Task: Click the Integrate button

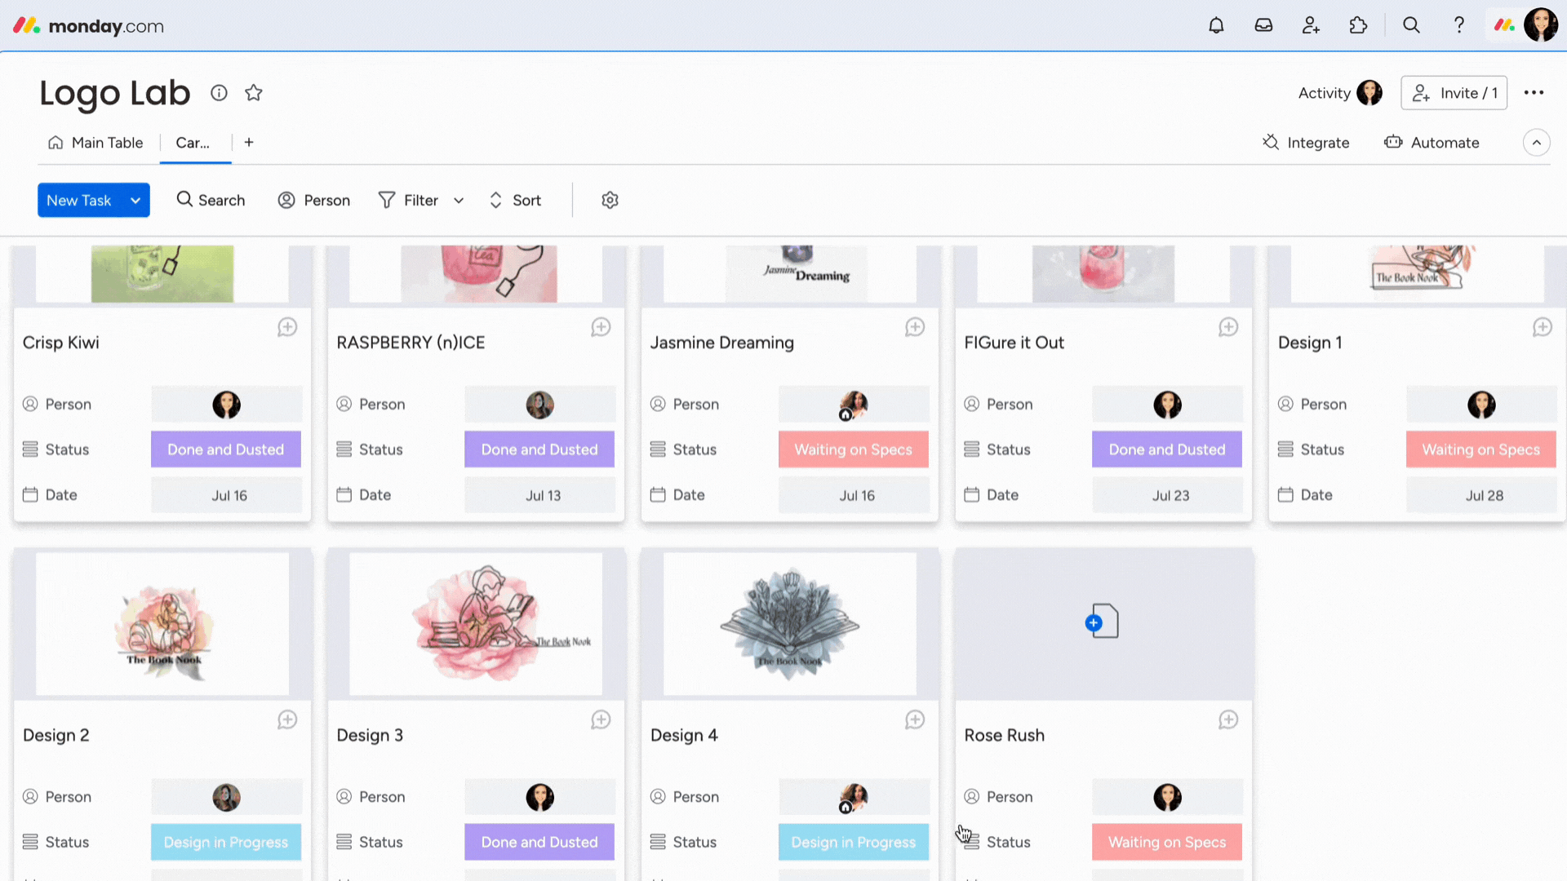Action: click(1307, 142)
